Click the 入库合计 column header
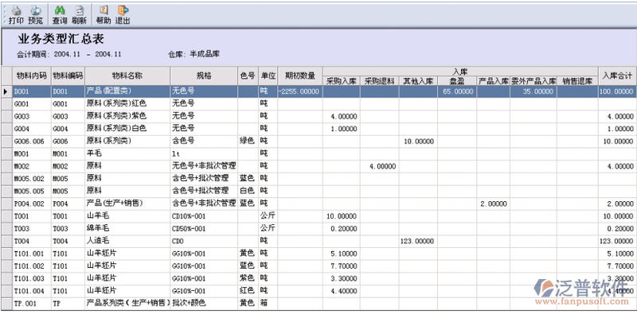Viewport: 637px width, 314px height. (616, 76)
